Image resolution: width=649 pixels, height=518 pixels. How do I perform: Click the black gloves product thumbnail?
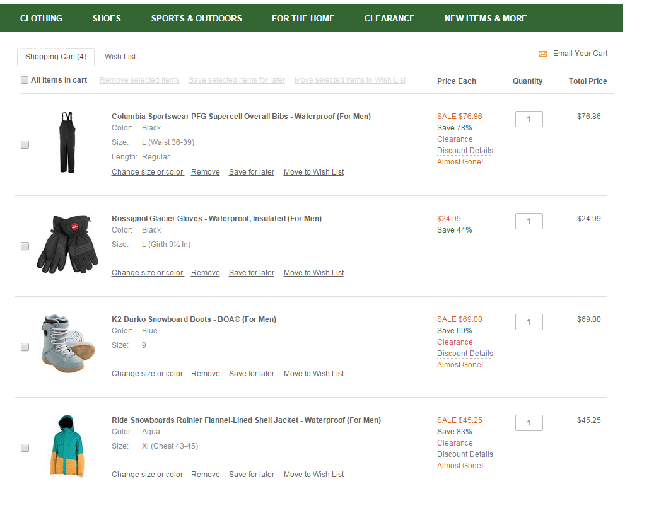pos(67,244)
